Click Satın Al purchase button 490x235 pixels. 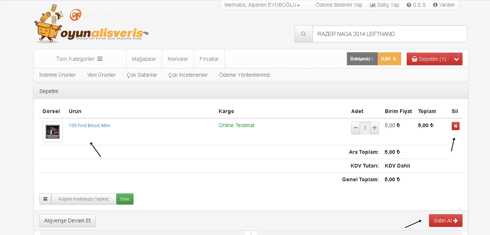tap(445, 221)
